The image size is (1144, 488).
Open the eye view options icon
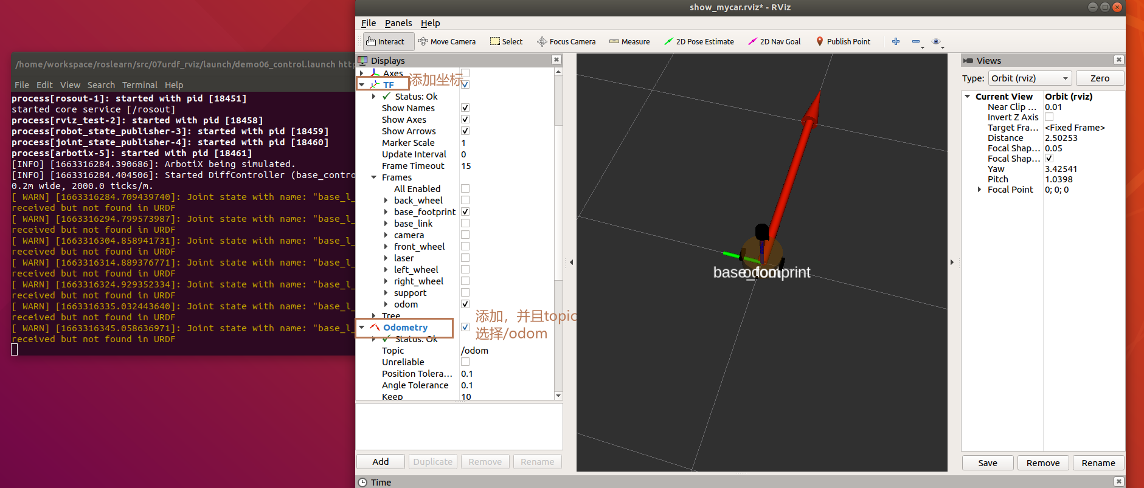tap(936, 41)
